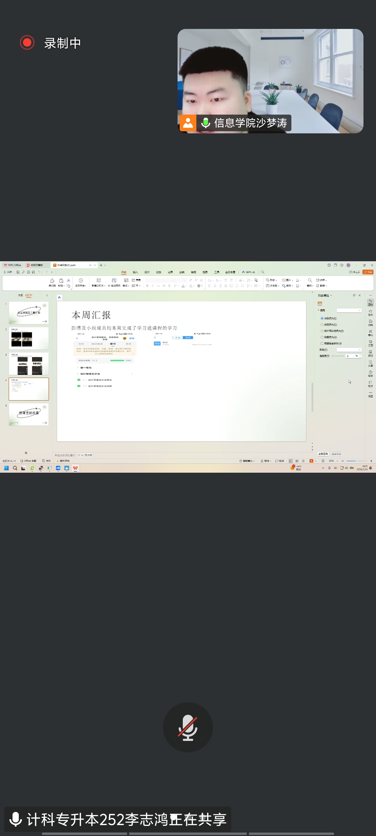Image resolution: width=376 pixels, height=836 pixels.
Task: Open the shapes dropdown in ribbon
Action: (272, 280)
